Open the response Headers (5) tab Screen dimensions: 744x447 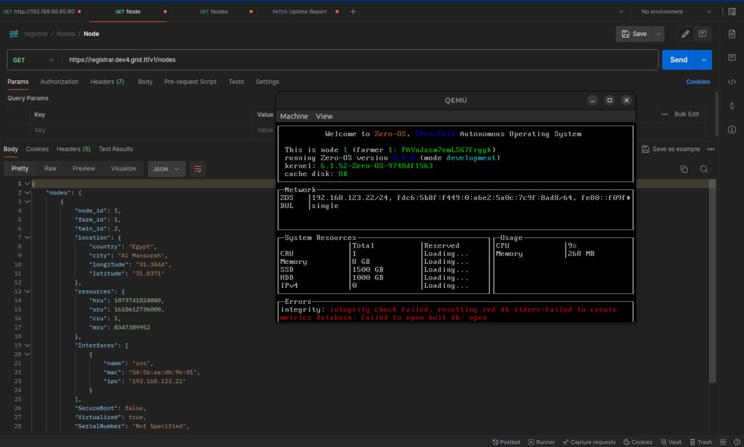coord(73,149)
